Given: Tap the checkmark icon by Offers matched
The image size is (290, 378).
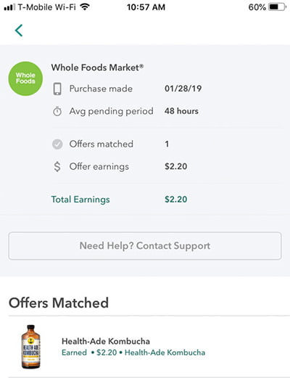Looking at the screenshot, I should point(57,144).
